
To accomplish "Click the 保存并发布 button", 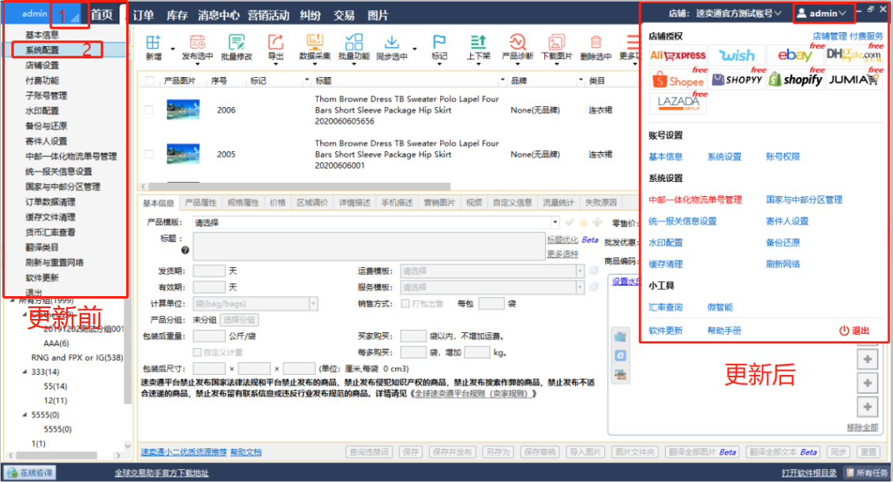I will point(451,452).
